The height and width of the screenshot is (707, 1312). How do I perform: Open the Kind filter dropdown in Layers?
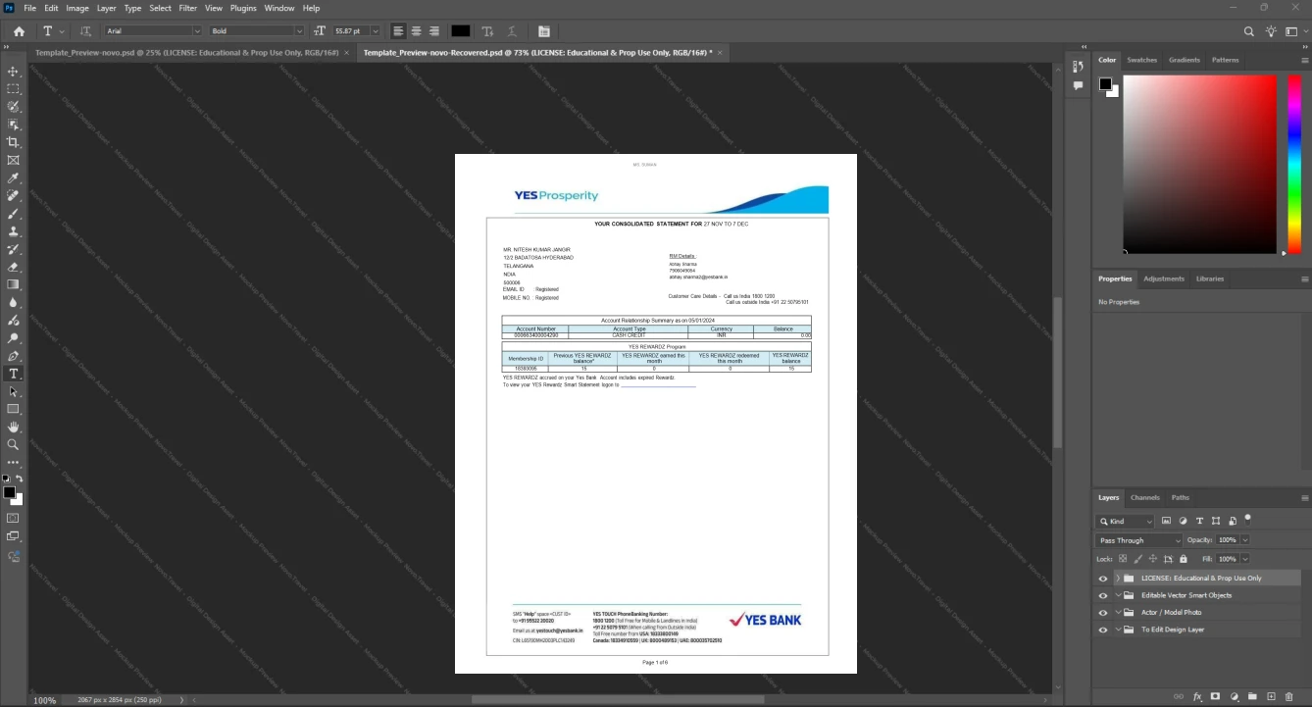1126,522
